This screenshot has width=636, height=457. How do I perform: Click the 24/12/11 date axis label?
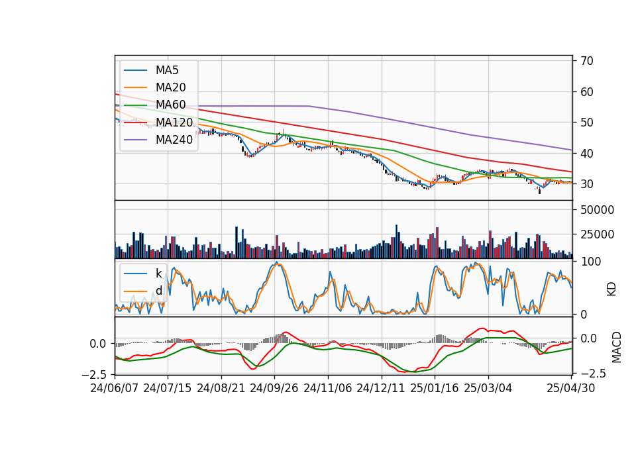click(381, 389)
